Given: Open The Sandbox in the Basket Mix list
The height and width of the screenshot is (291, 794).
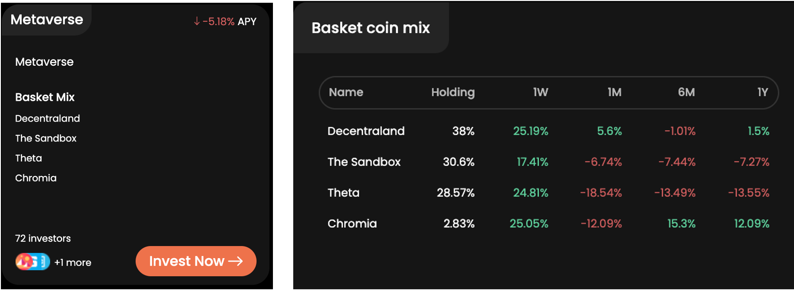Looking at the screenshot, I should (x=46, y=138).
